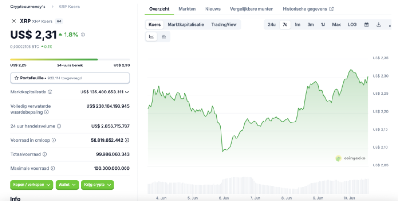Open the Historische gegevens link
This screenshot has height=201, width=398.
click(308, 9)
